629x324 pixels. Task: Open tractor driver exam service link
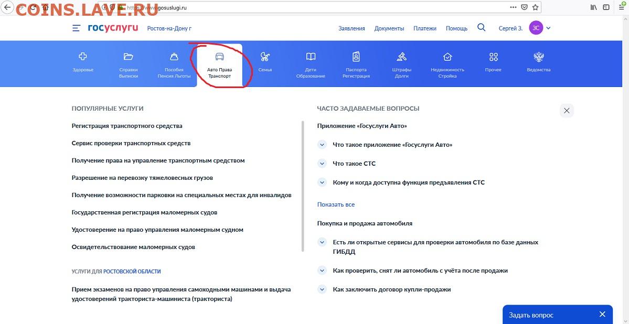[181, 294]
